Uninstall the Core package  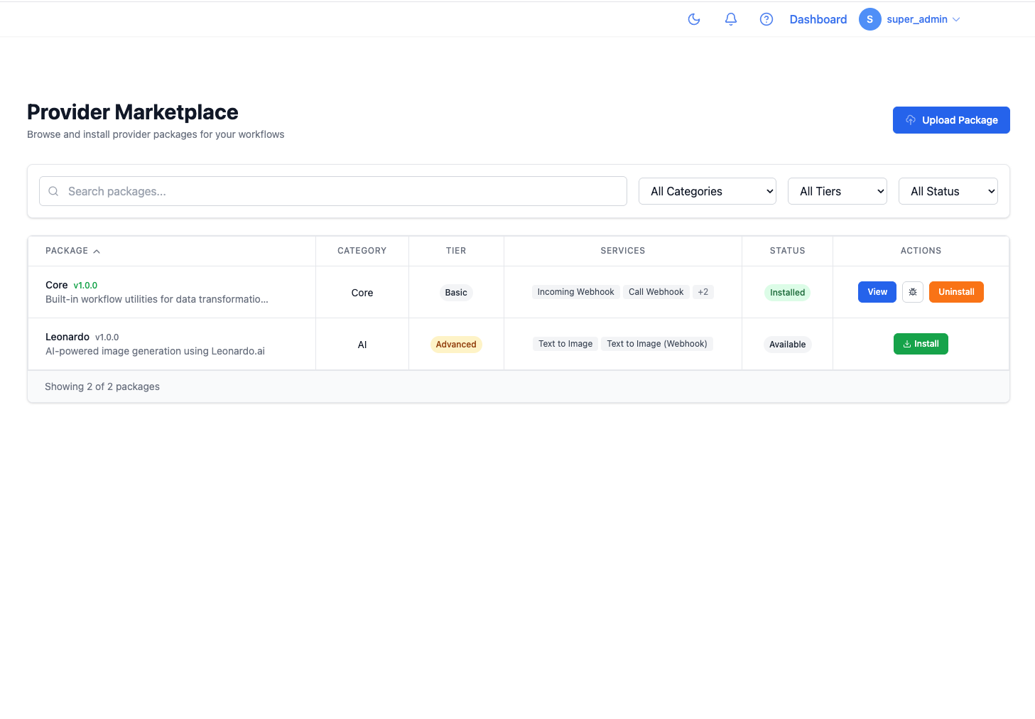[955, 292]
